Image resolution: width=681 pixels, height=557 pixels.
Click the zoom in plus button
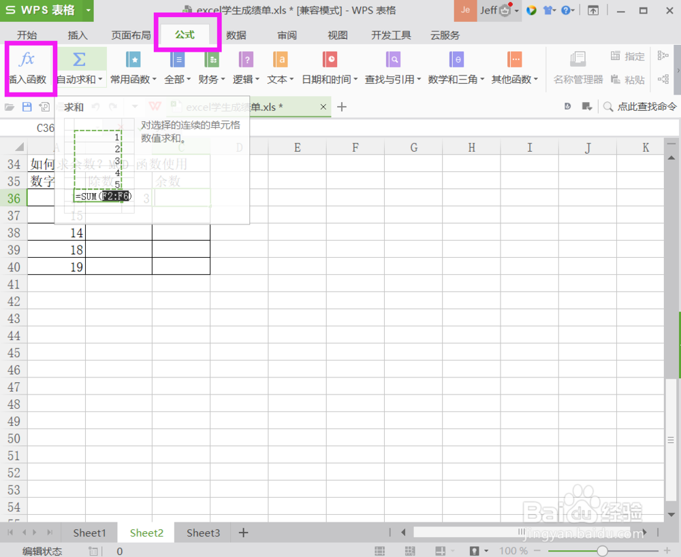pos(667,551)
